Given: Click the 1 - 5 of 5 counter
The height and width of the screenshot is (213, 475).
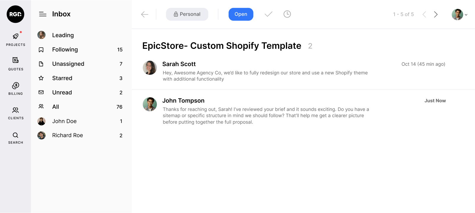Looking at the screenshot, I should (403, 14).
